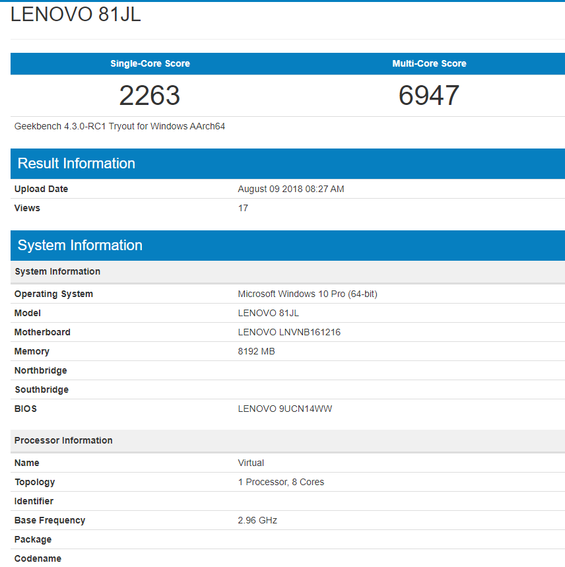Click the Model row label

coord(28,313)
